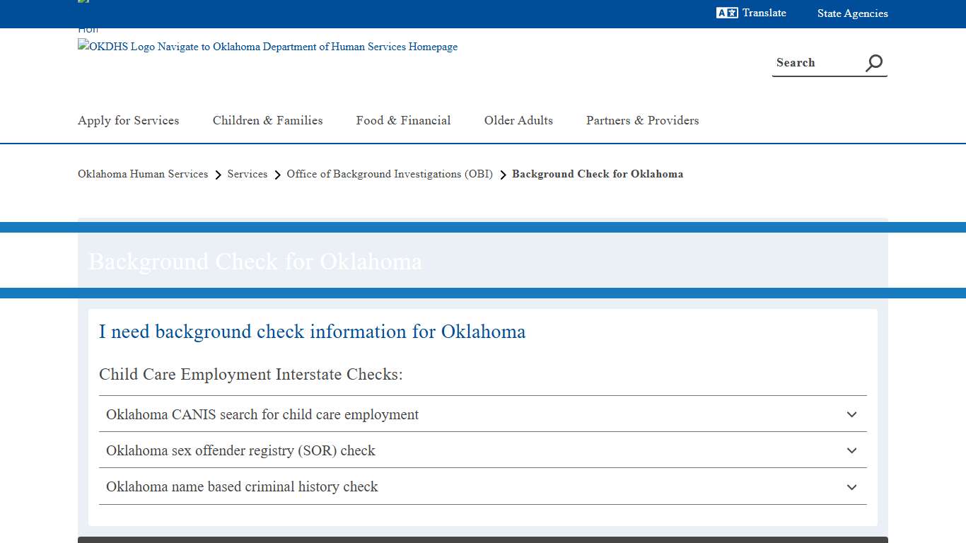Viewport: 966px width, 543px height.
Task: Click the chevron beside sex offender registry check
Action: 851,450
